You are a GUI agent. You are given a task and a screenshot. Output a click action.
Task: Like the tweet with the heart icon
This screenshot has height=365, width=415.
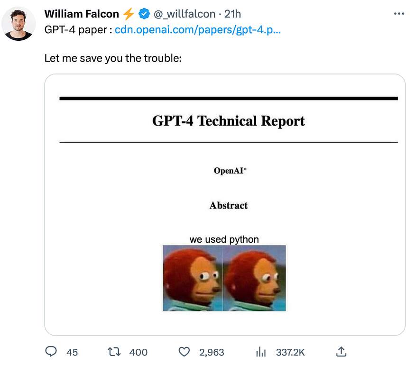(x=184, y=352)
